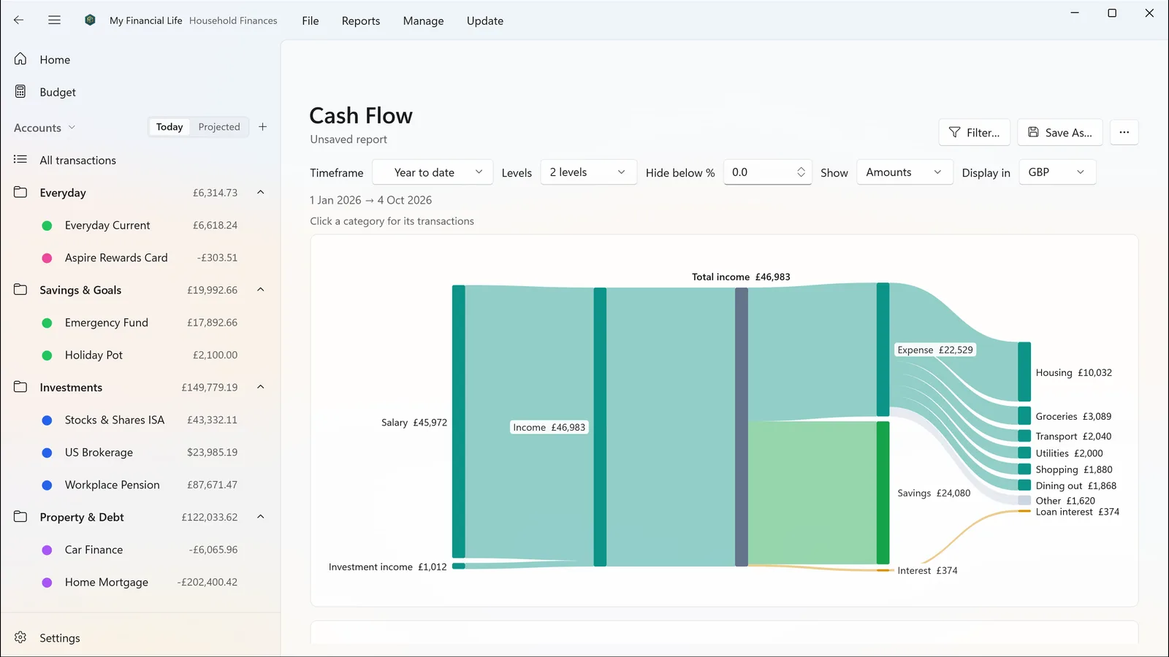Collapse the Savings & Goals group chevron
Image resolution: width=1169 pixels, height=657 pixels.
261,290
